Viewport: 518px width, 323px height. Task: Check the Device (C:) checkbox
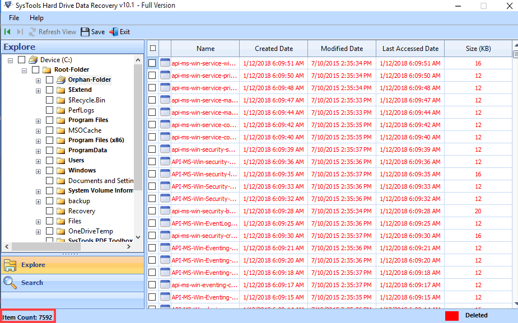(21, 59)
